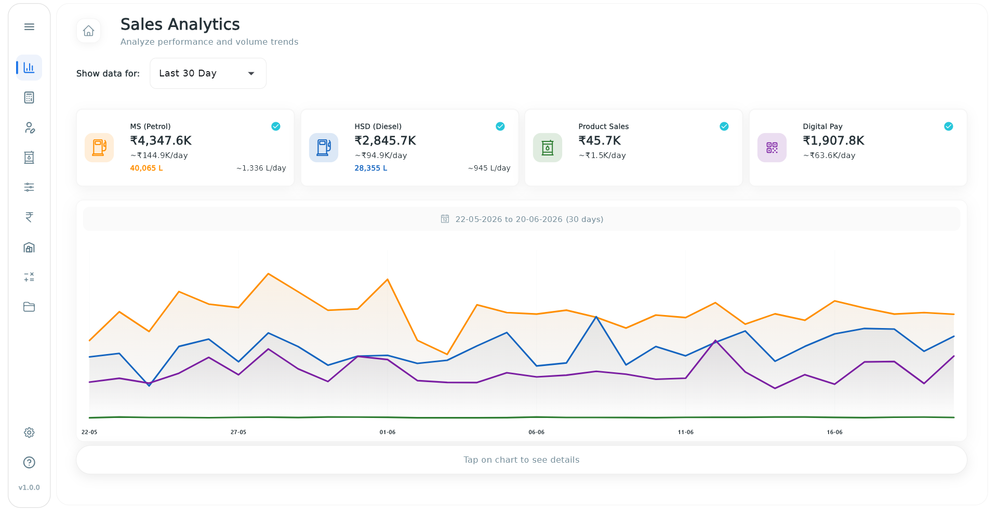Open the calculator sidebar icon
Image resolution: width=997 pixels, height=510 pixels.
pos(29,97)
